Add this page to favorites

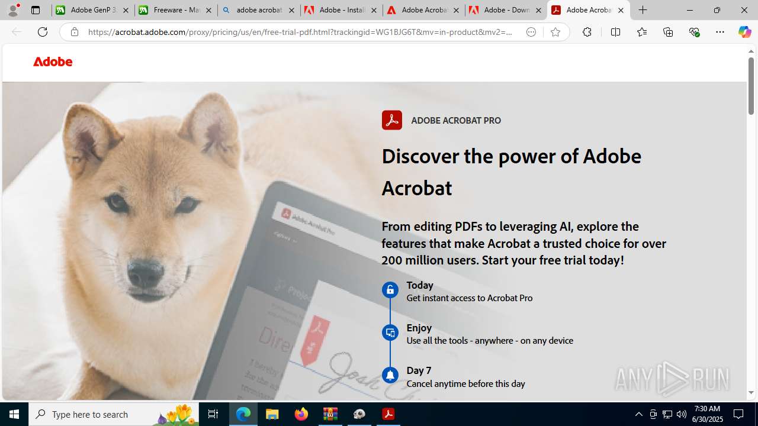(555, 32)
